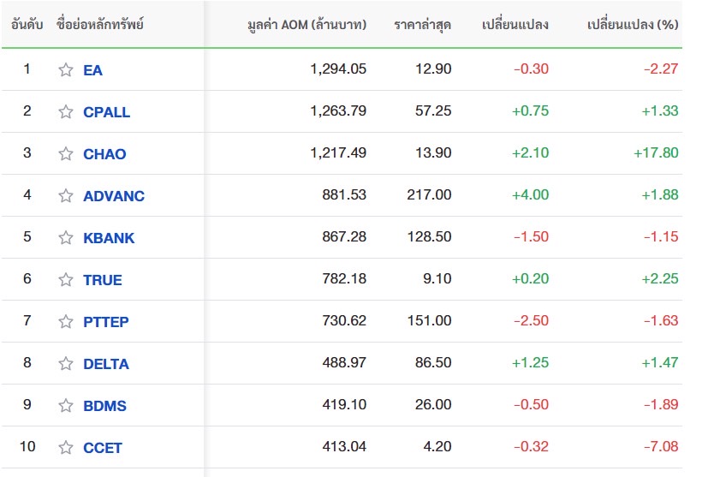This screenshot has width=708, height=477.
Task: Open the CPALL symbol link
Action: click(x=106, y=112)
